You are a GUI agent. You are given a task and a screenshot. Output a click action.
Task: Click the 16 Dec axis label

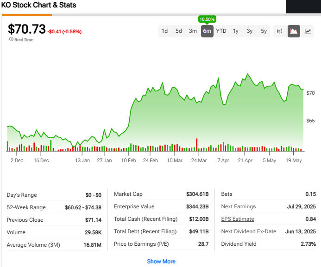click(x=41, y=160)
